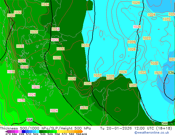
Task: Click the 'Thickness 500/1000 hPa/SLP/Height 500 hPa' title
Action: click(x=45, y=128)
